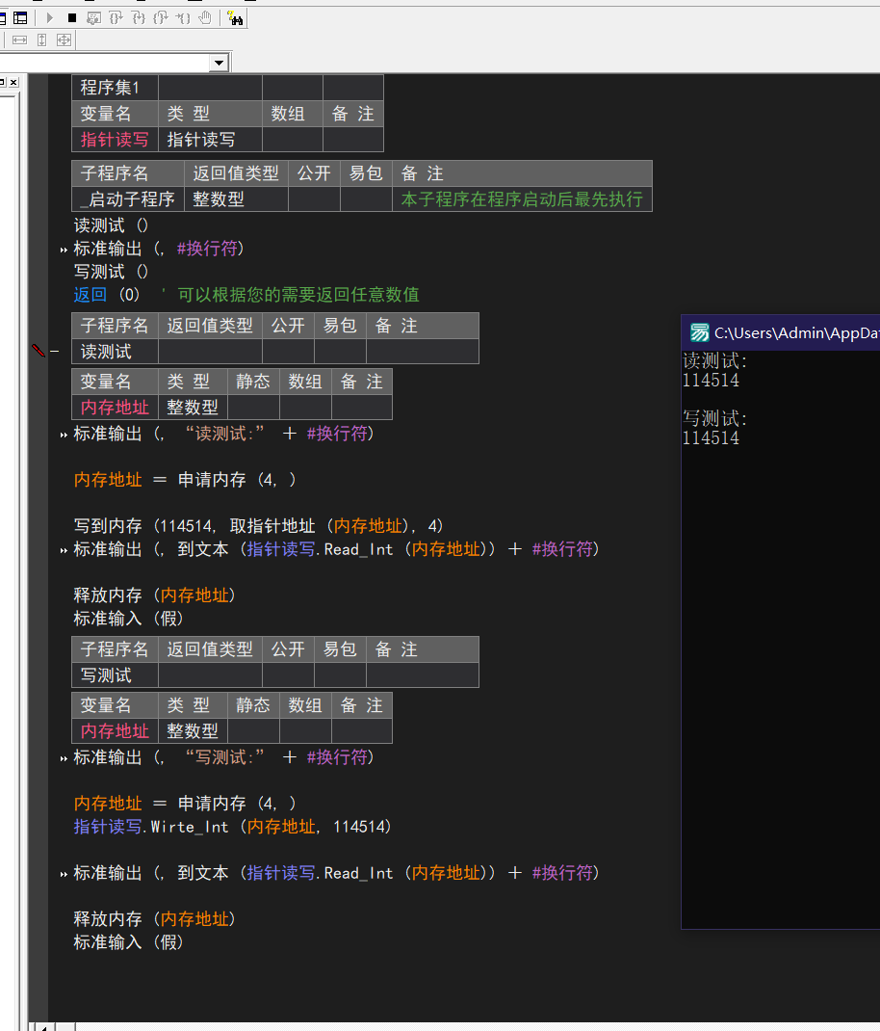Click the horizontal double-arrow same width icon
This screenshot has height=1031, width=880.
(x=19, y=40)
